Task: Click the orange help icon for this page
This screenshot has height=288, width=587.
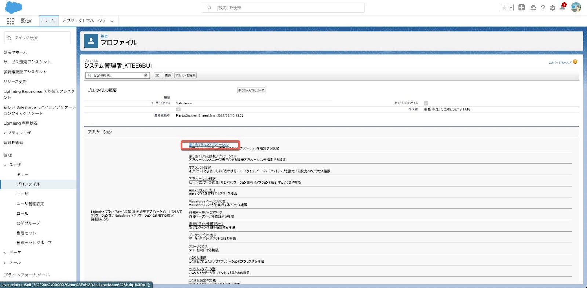Action: point(575,62)
